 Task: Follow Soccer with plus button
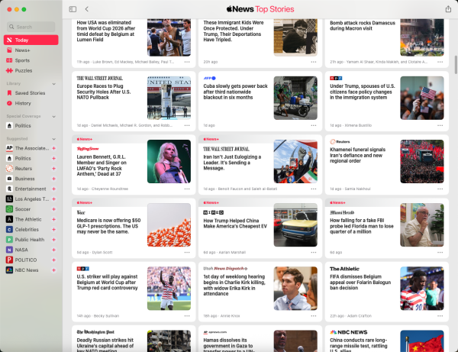click(x=53, y=209)
